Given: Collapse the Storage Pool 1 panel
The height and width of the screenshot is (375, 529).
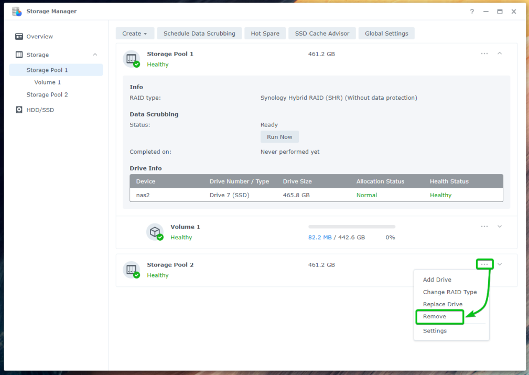Looking at the screenshot, I should 500,53.
